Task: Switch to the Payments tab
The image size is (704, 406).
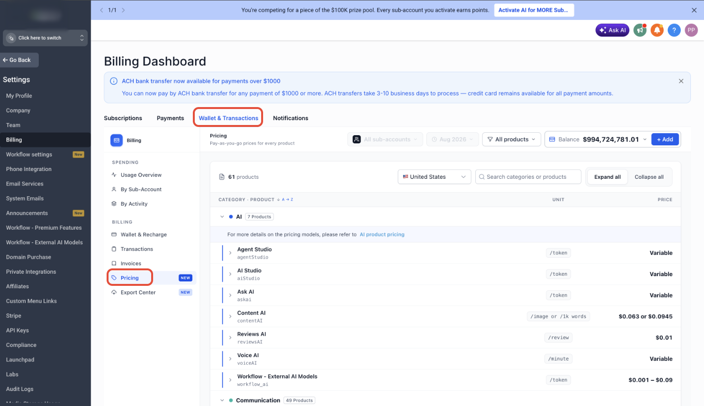Action: coord(171,118)
